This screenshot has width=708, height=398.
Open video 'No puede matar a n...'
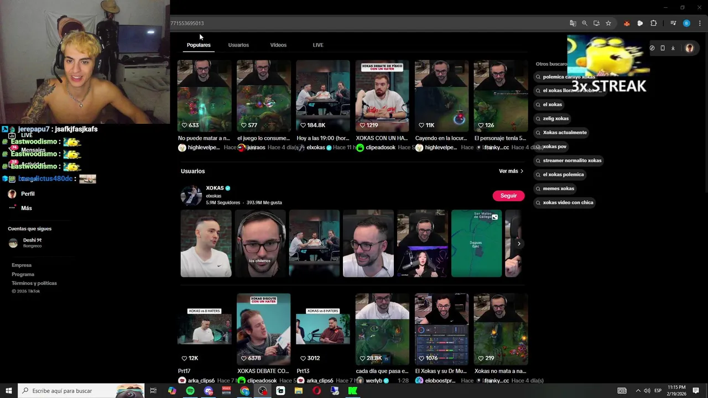pyautogui.click(x=204, y=96)
